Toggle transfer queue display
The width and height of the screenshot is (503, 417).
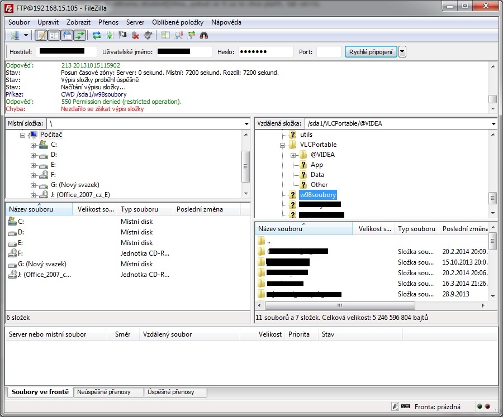tap(80, 36)
